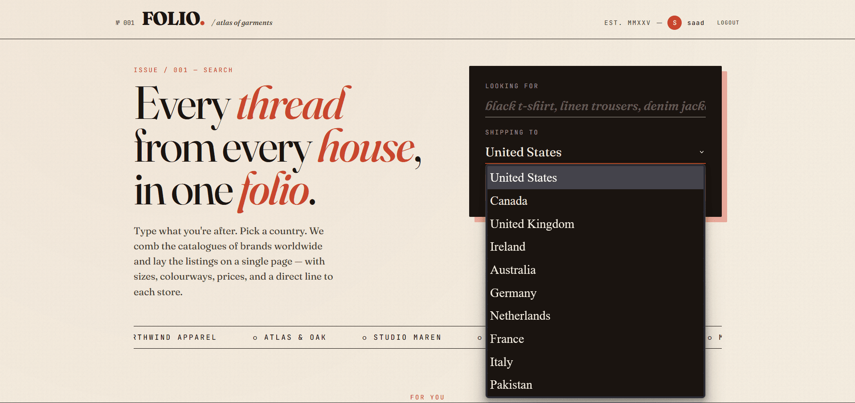Click the LOGOUT link
This screenshot has height=403, width=855.
click(728, 23)
